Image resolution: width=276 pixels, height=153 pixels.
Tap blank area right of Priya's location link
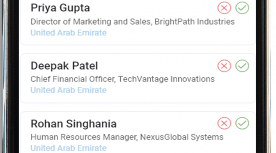pyautogui.click(x=176, y=33)
